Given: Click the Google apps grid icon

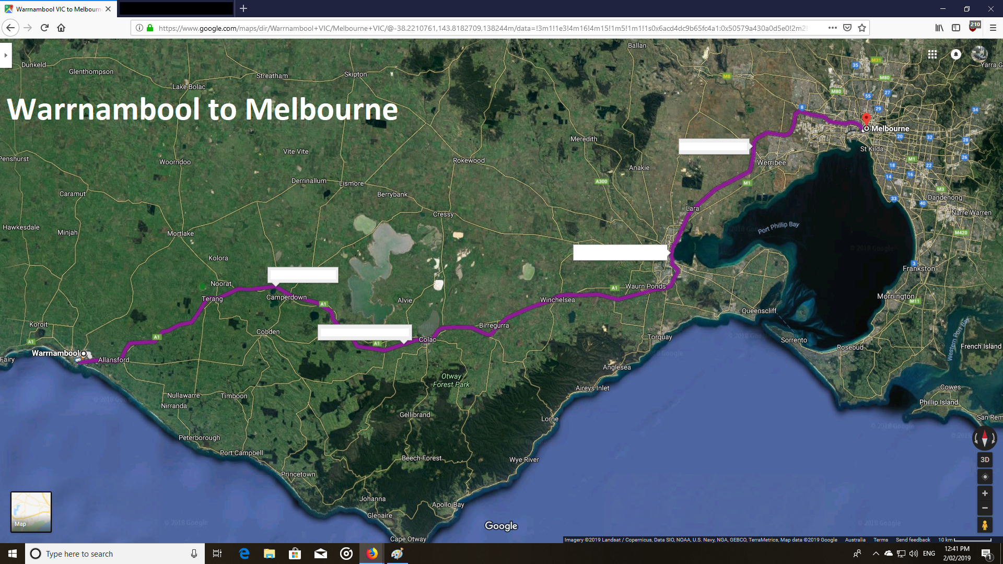Looking at the screenshot, I should 932,54.
